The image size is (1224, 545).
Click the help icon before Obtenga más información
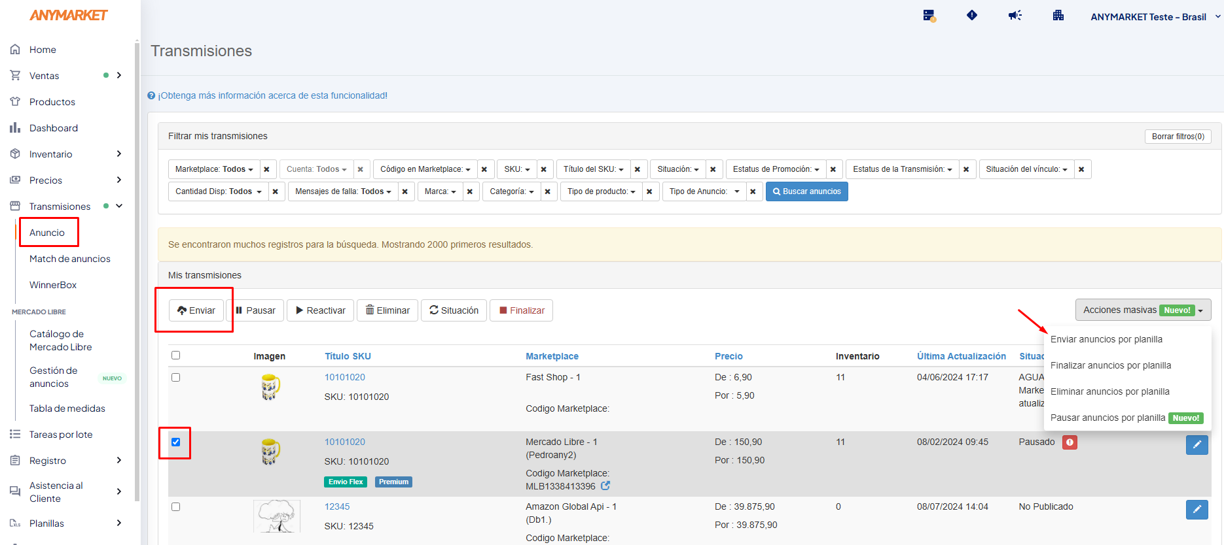(151, 95)
